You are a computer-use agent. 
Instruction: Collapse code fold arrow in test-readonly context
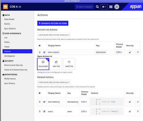pyautogui.click(x=98, y=100)
